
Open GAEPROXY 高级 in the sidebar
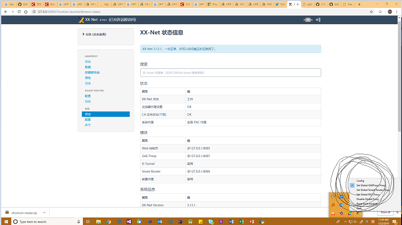tap(87, 78)
